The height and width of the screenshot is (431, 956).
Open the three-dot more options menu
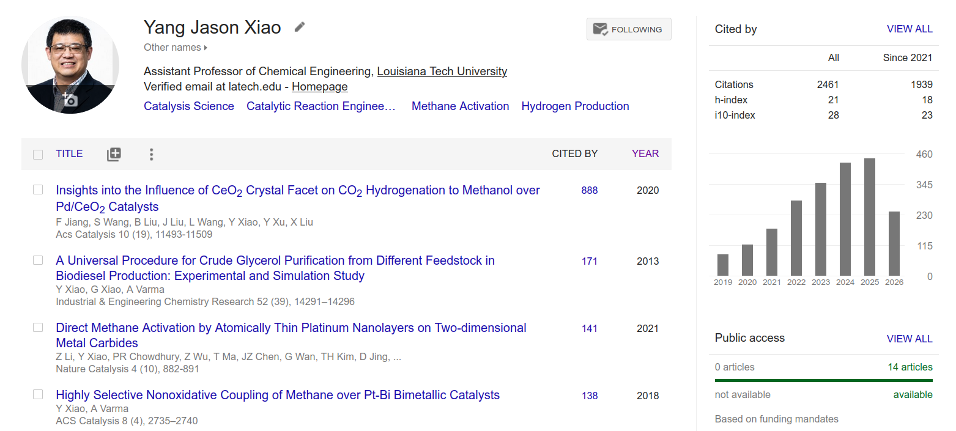point(151,154)
